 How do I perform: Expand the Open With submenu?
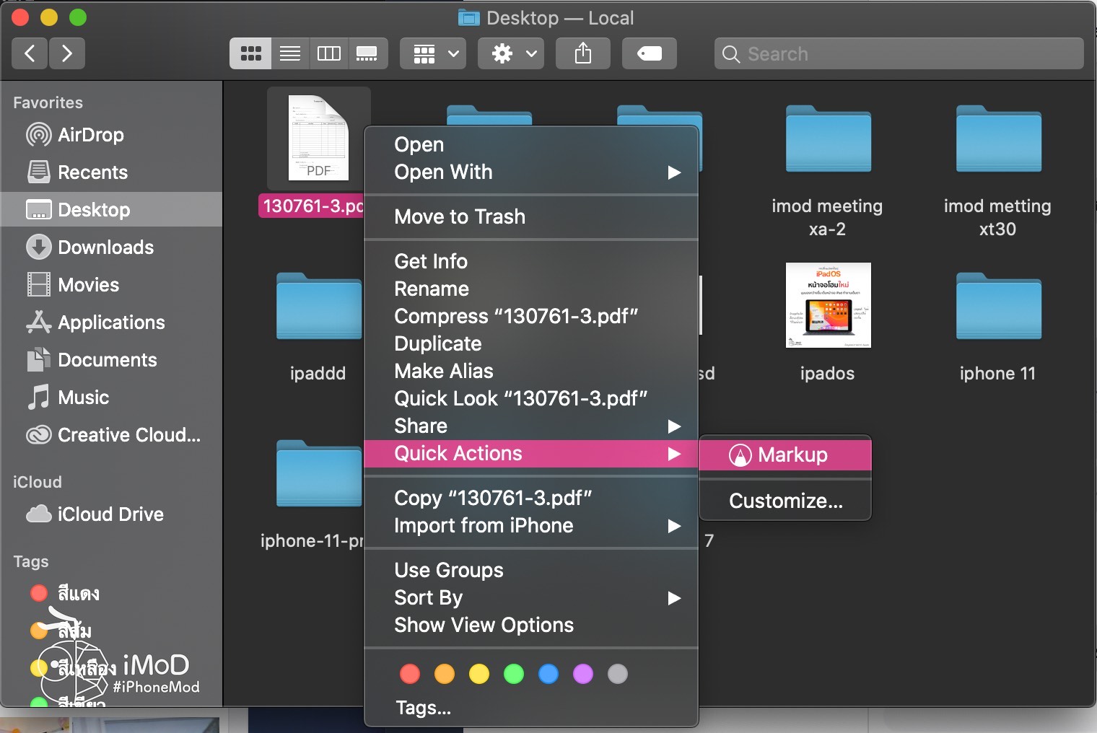coord(443,172)
